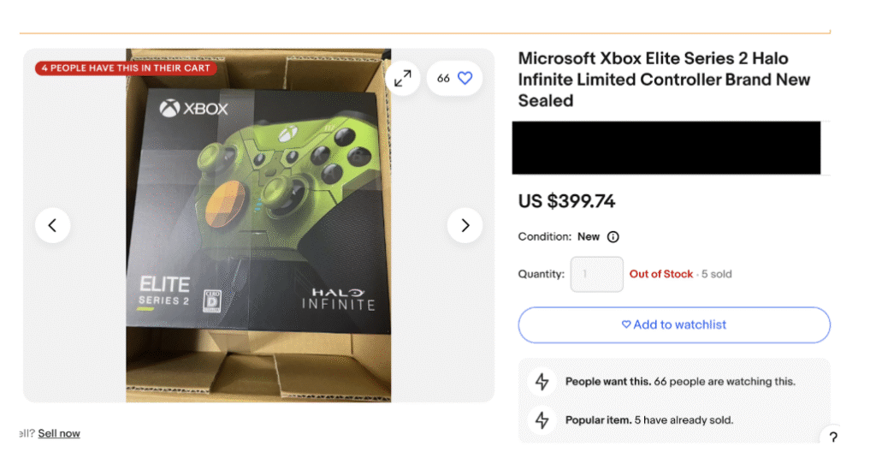The width and height of the screenshot is (876, 452).
Task: Toggle the heart icon beside 66
Action: (465, 78)
